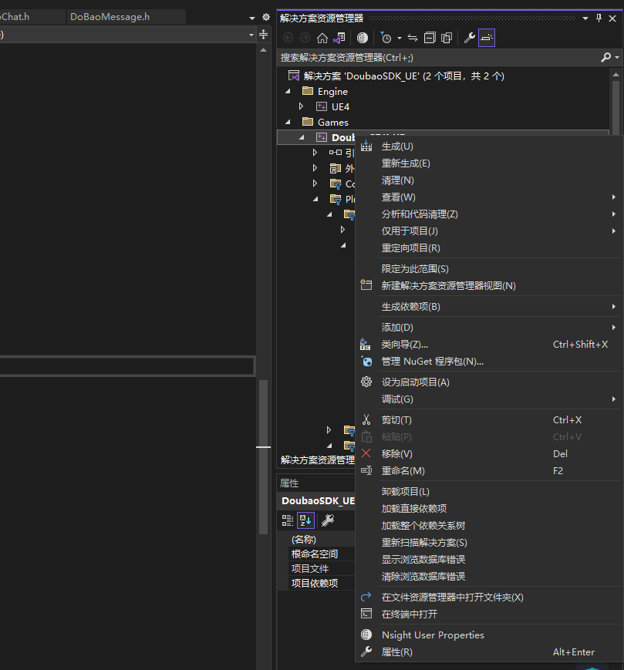Select the 根命名空间 property row
The image size is (624, 670).
[x=317, y=554]
